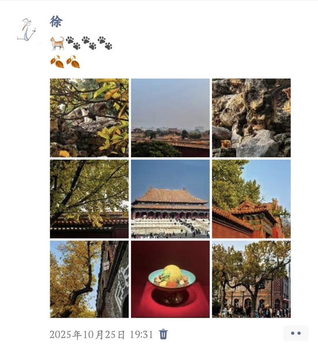
Task: View the turquoise bowl on red photo
Action: (170, 279)
